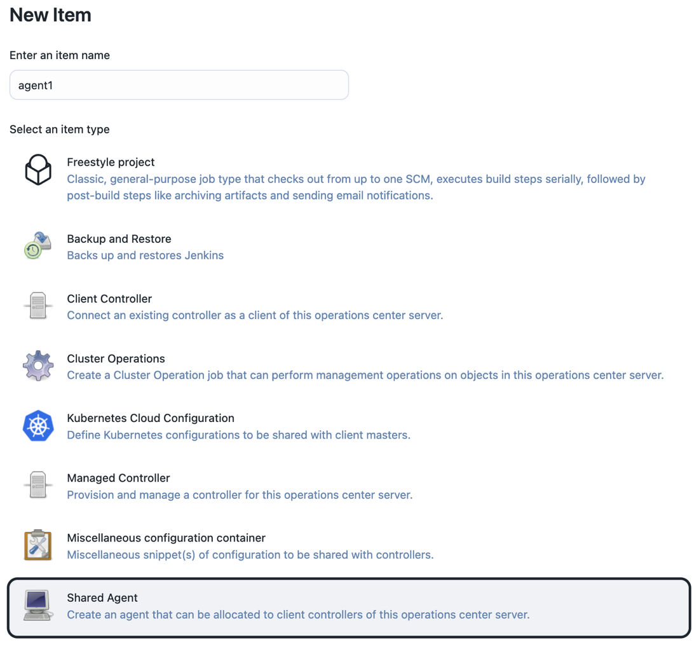Choose the Kubernetes Cloud Configuration wheel icon
The image size is (699, 647).
(37, 426)
